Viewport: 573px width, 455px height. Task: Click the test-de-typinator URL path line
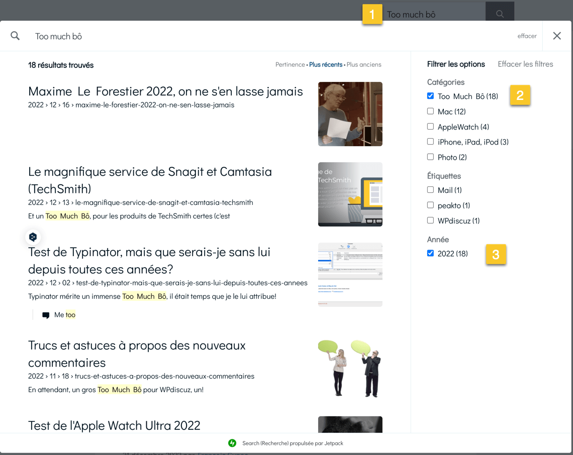(x=168, y=283)
